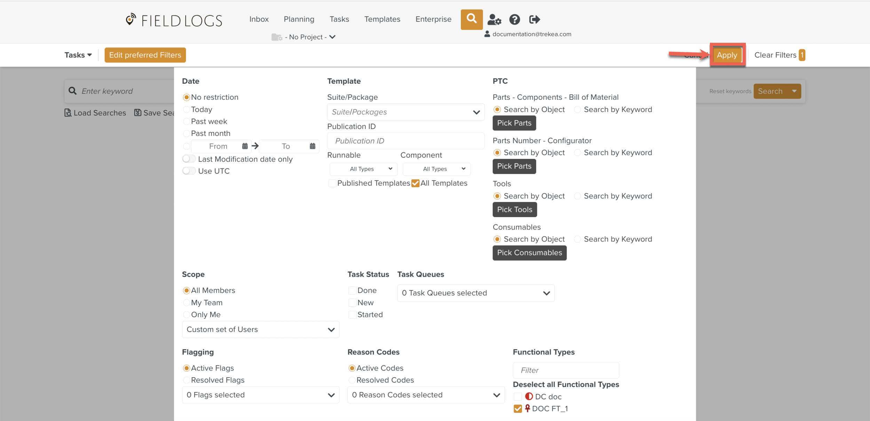Click the help question mark icon
Screen dimensions: 870x421
click(x=514, y=19)
